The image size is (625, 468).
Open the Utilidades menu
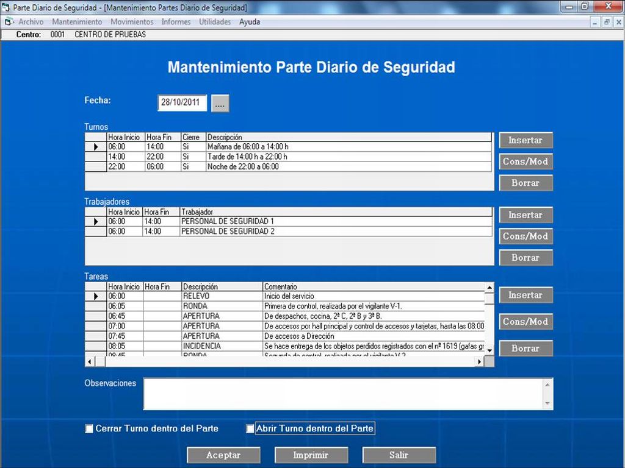[215, 22]
